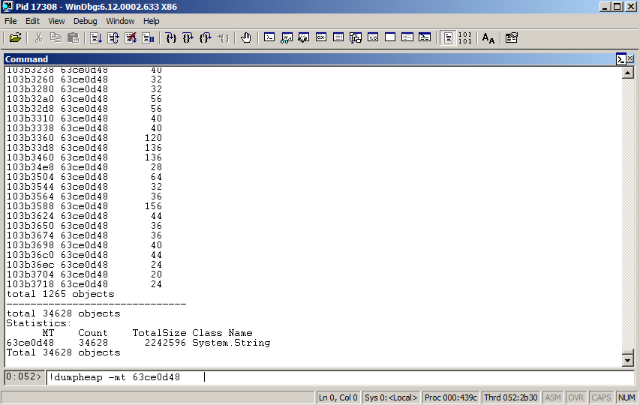Click the Command pane title bar
Screen dimensions: 640x405
click(x=309, y=59)
